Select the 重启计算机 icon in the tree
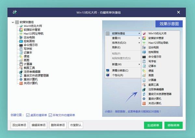Image resolution: width=195 pixels, height=138 pixels. pyautogui.click(x=21, y=79)
